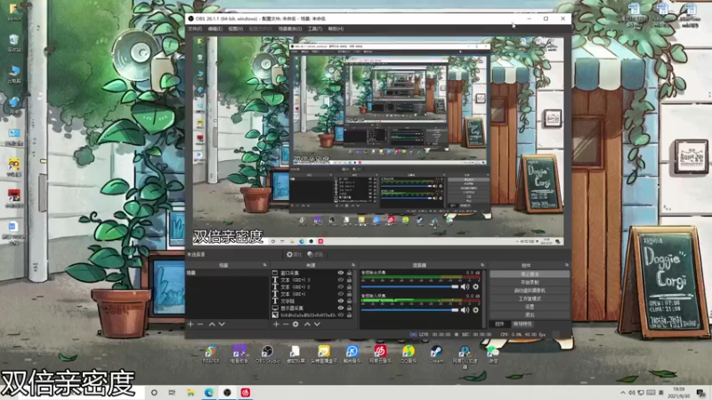This screenshot has width=712, height=400.
Task: Open the 帮助(H) menu in OBS
Action: [336, 28]
